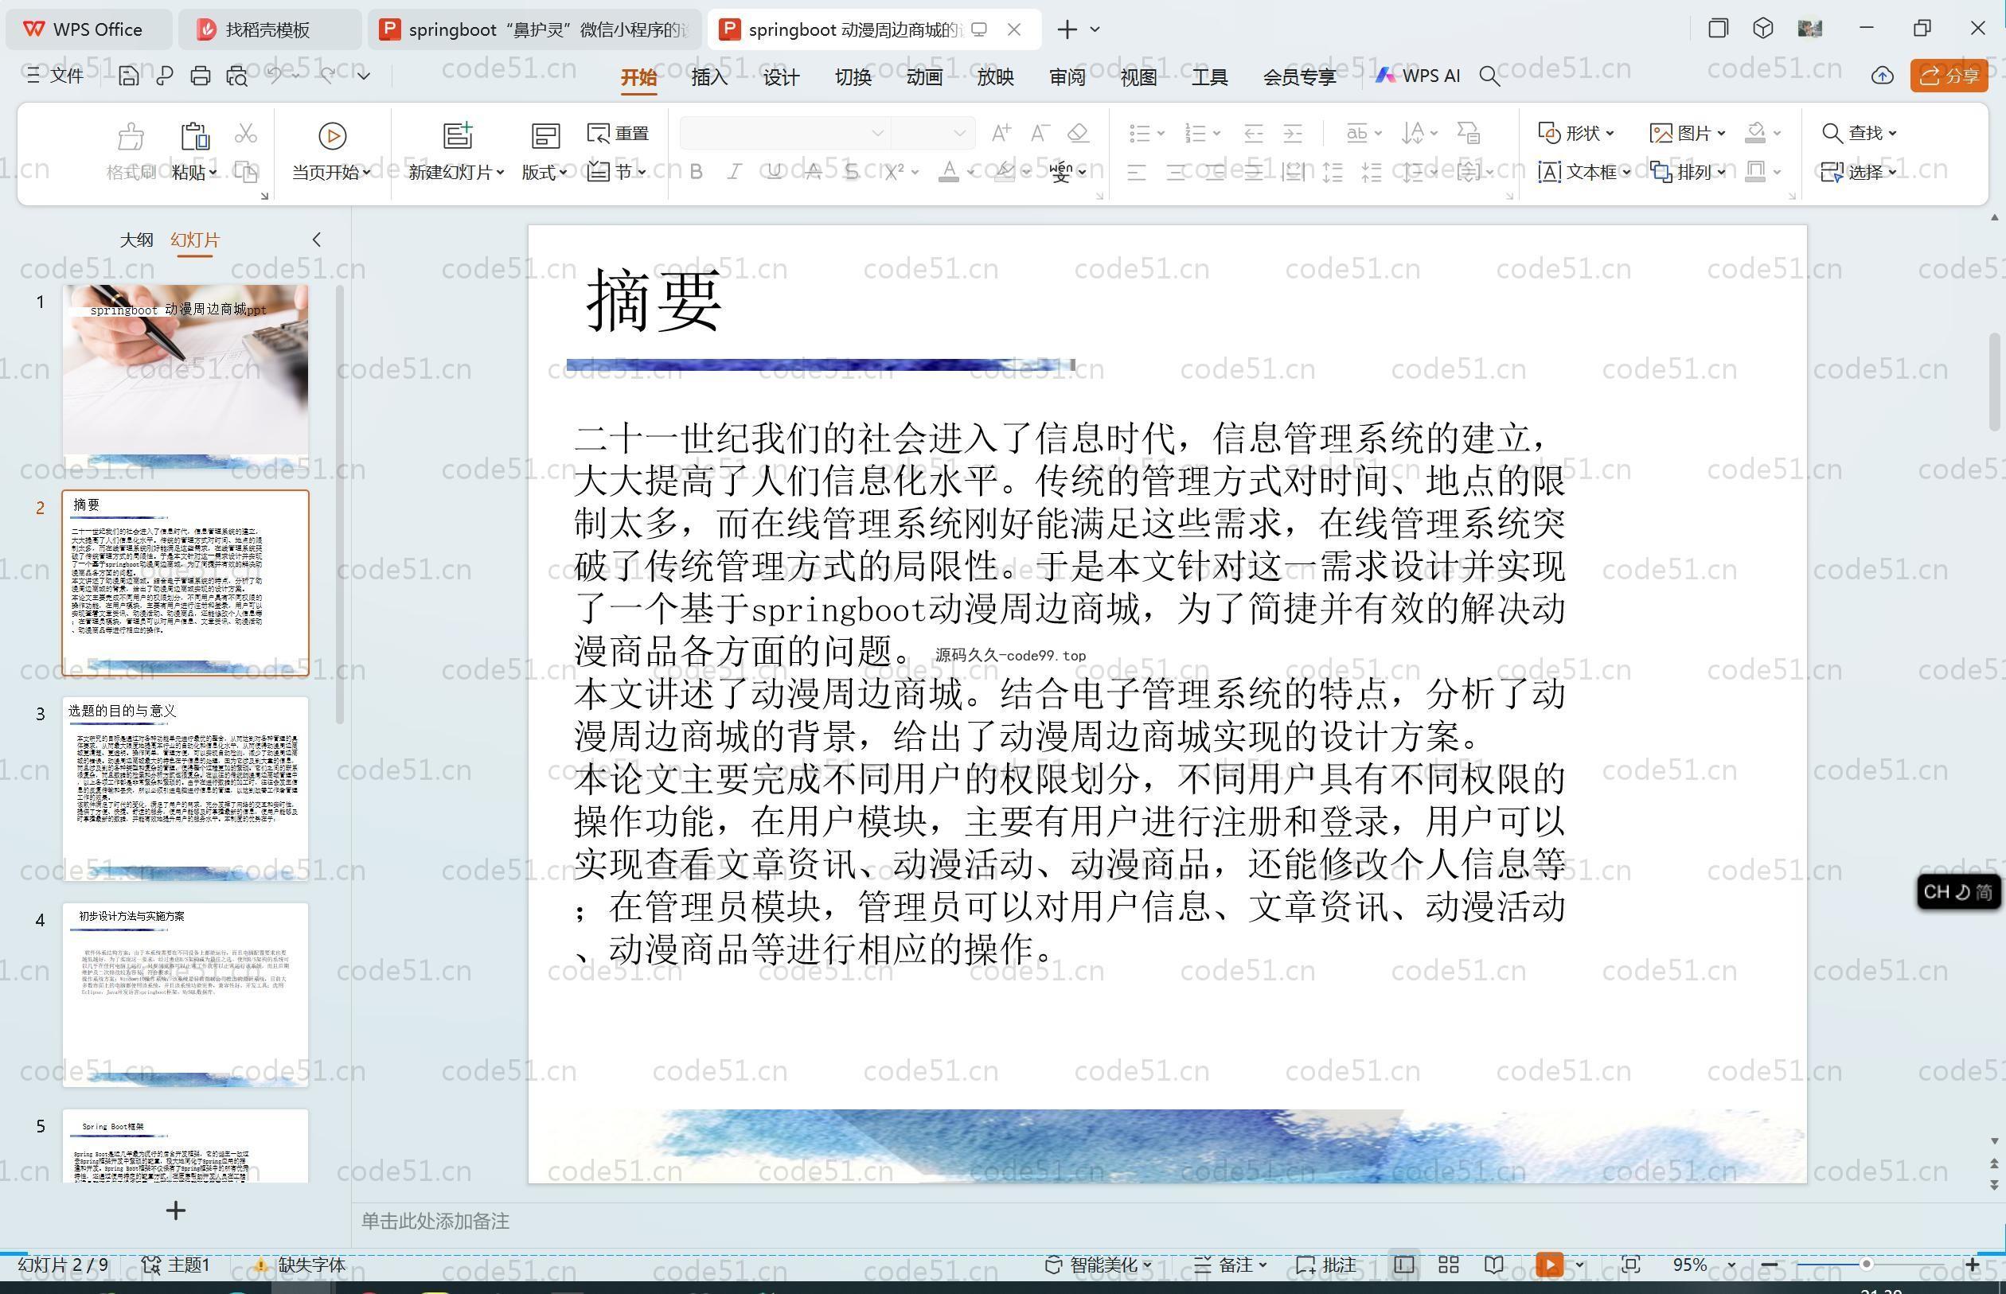Viewport: 2006px width, 1294px height.
Task: Click the Copy icon below scissors
Action: click(245, 171)
